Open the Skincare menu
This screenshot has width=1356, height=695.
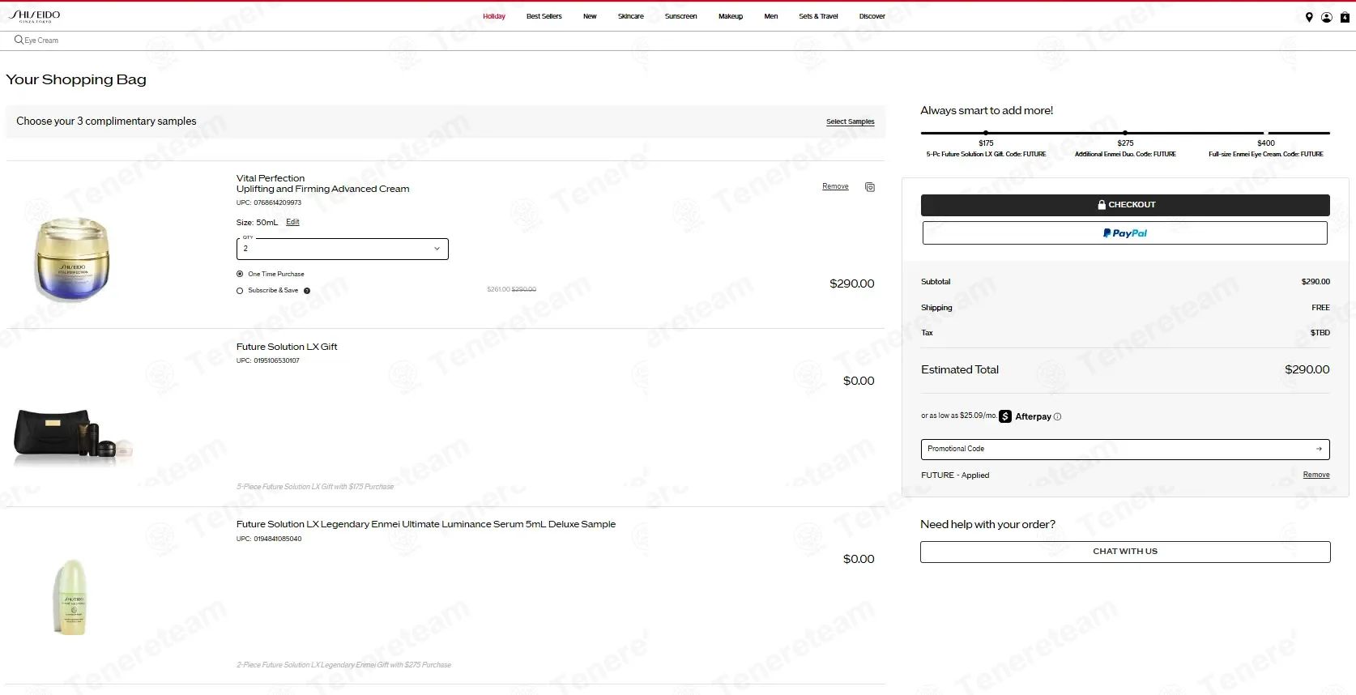[631, 16]
